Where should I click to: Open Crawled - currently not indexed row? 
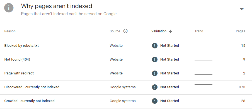coord(126,101)
